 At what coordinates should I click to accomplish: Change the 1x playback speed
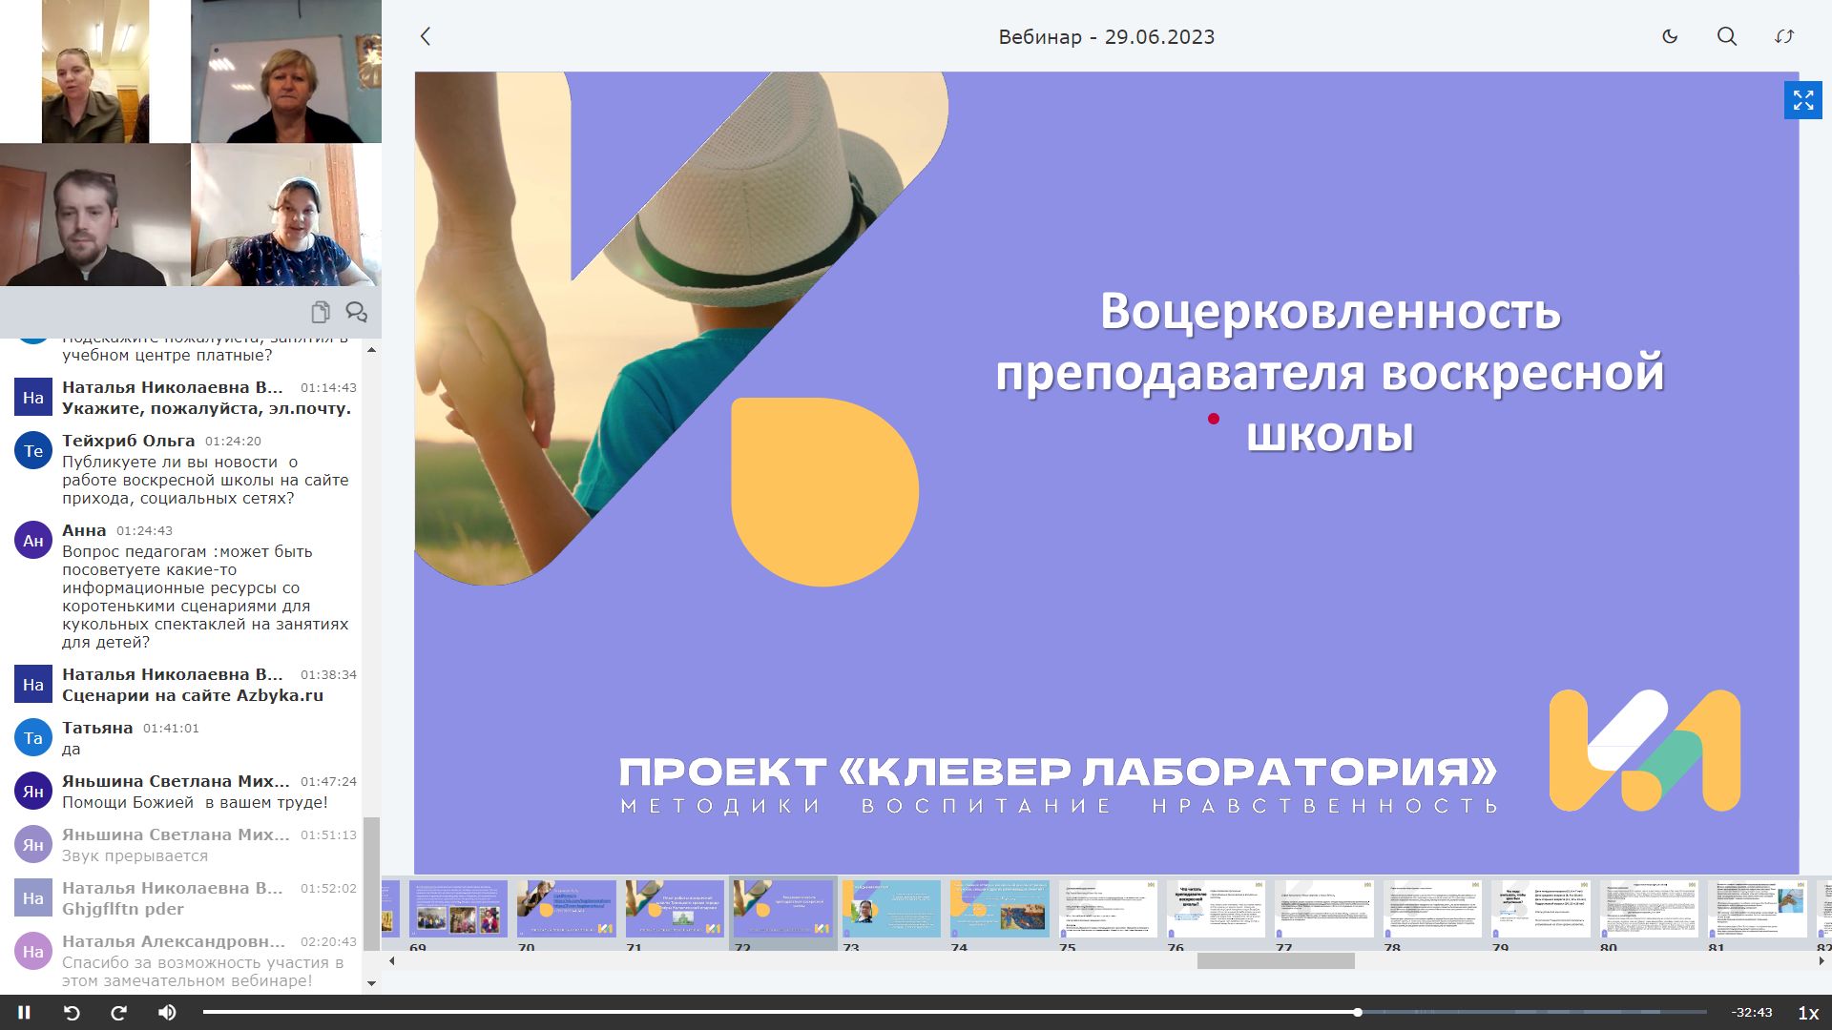1807,1013
